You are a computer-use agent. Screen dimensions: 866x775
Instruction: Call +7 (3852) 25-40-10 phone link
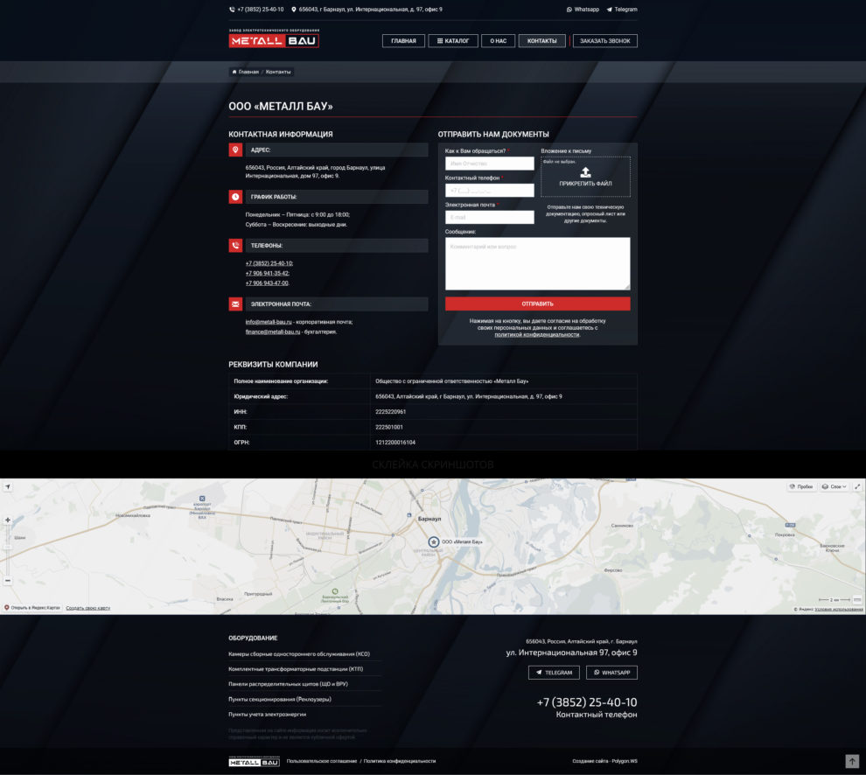269,263
